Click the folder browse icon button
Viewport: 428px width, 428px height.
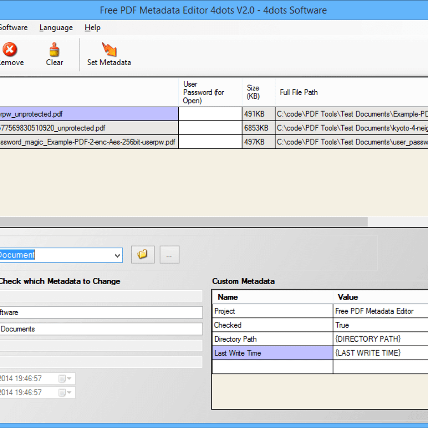coord(143,255)
